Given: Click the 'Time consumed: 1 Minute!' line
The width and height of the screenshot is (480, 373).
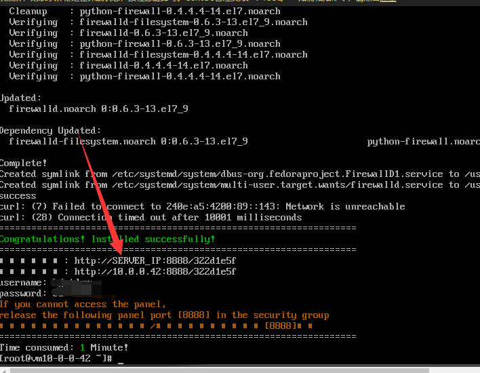Looking at the screenshot, I should tap(64, 347).
